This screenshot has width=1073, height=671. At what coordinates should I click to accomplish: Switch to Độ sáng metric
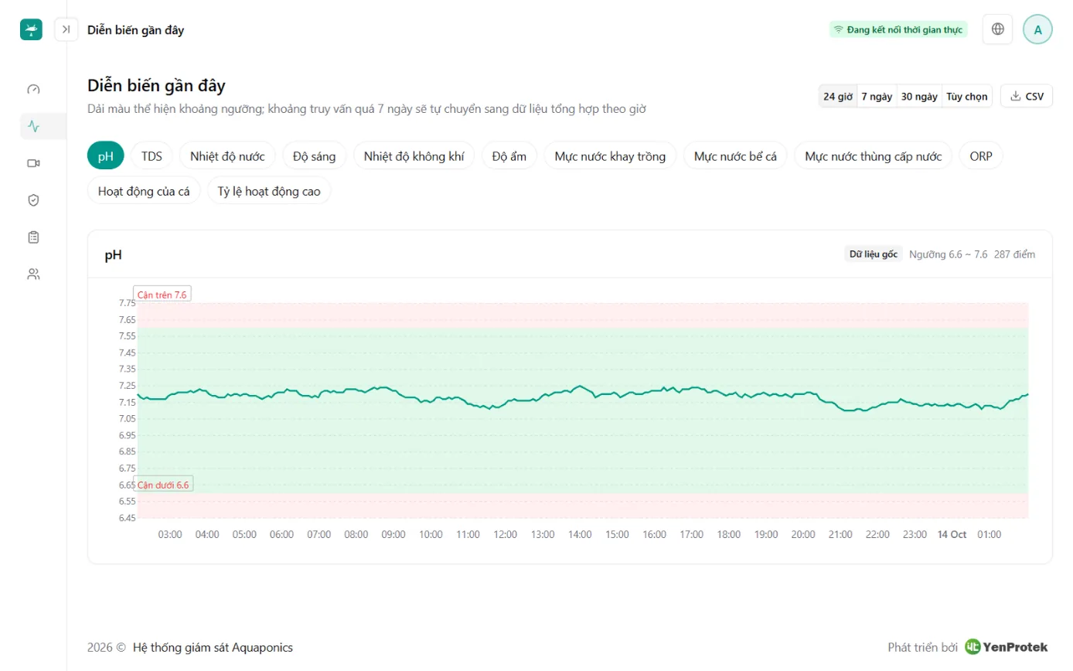[x=315, y=156]
